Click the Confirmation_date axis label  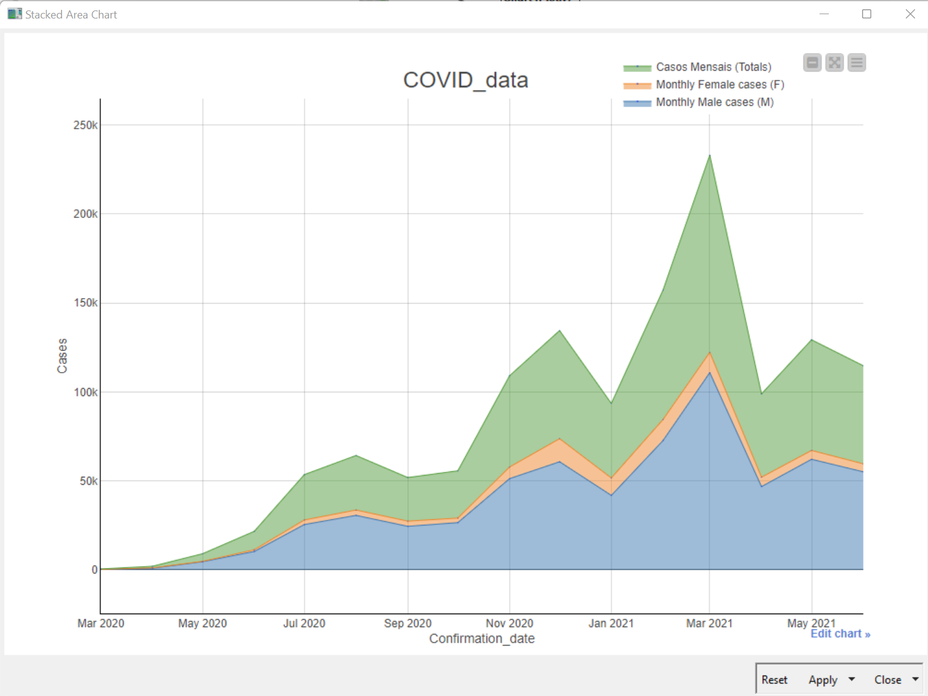tap(481, 639)
